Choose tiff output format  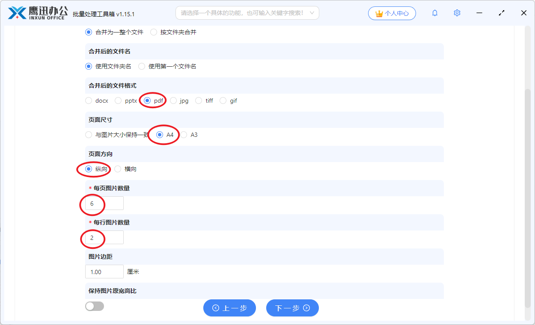(204, 100)
